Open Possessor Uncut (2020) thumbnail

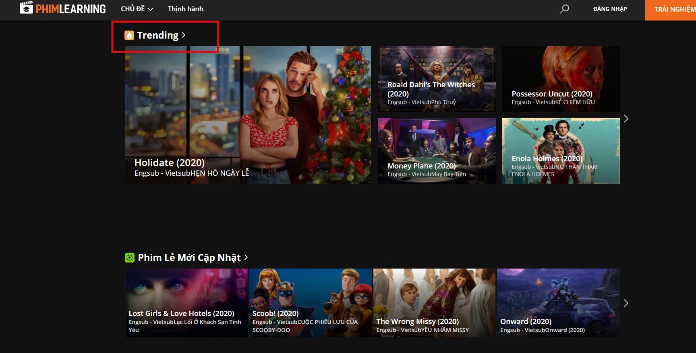click(x=561, y=79)
